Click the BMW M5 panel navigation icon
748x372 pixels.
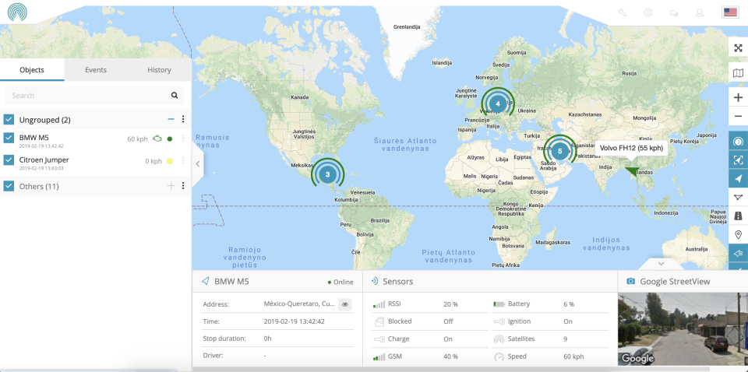[205, 282]
